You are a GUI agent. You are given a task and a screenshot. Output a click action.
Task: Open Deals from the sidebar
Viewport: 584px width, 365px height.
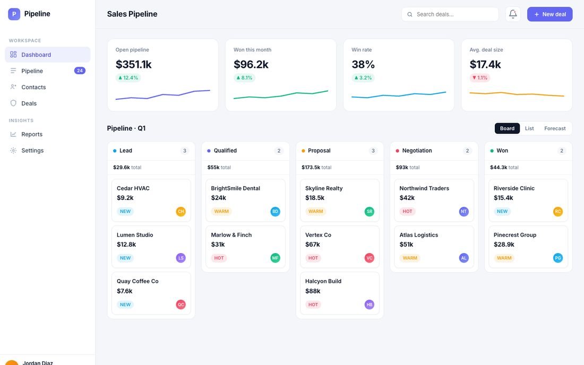click(x=48, y=103)
